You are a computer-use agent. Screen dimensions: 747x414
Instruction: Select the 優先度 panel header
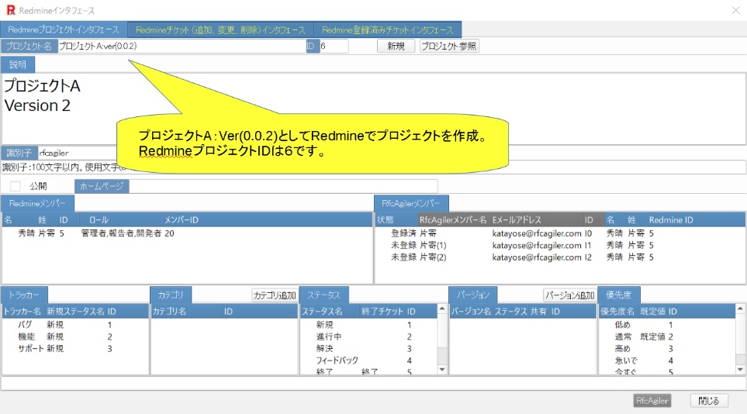click(x=619, y=295)
